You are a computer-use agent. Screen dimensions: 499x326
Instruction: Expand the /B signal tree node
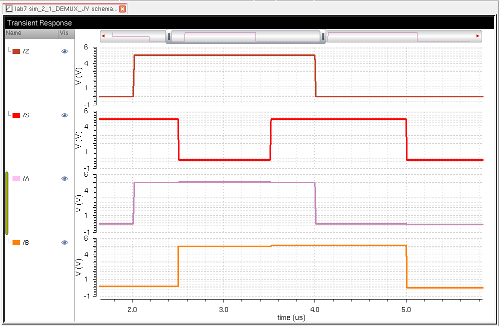(9, 242)
